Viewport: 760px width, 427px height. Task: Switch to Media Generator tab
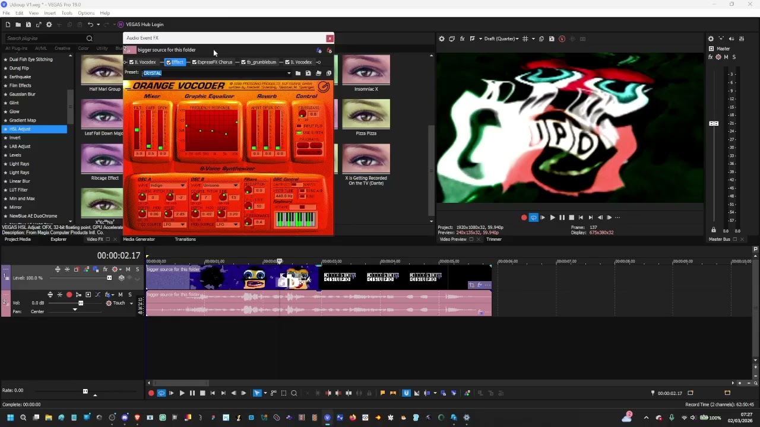[x=139, y=239]
